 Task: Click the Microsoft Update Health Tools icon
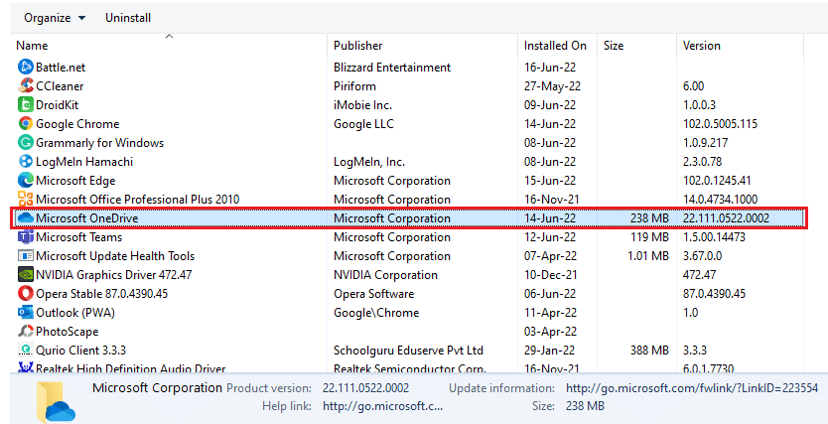click(26, 256)
